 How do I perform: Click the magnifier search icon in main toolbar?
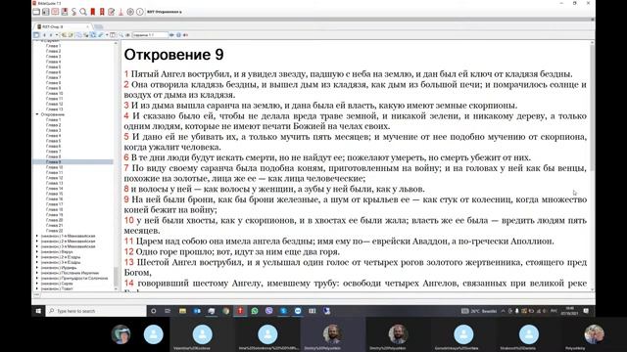pyautogui.click(x=83, y=12)
